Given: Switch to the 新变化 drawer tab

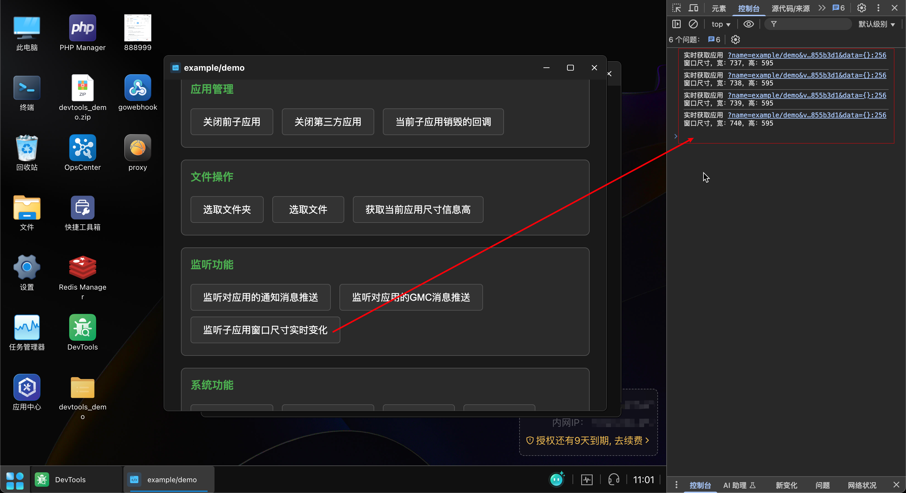Looking at the screenshot, I should [x=786, y=485].
